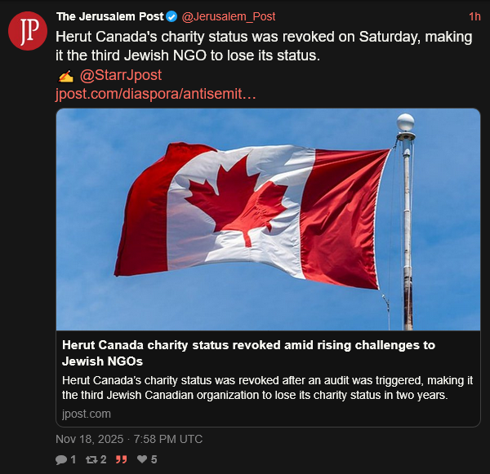Like the post with the heart icon
Image resolution: width=490 pixels, height=474 pixels.
click(x=142, y=459)
